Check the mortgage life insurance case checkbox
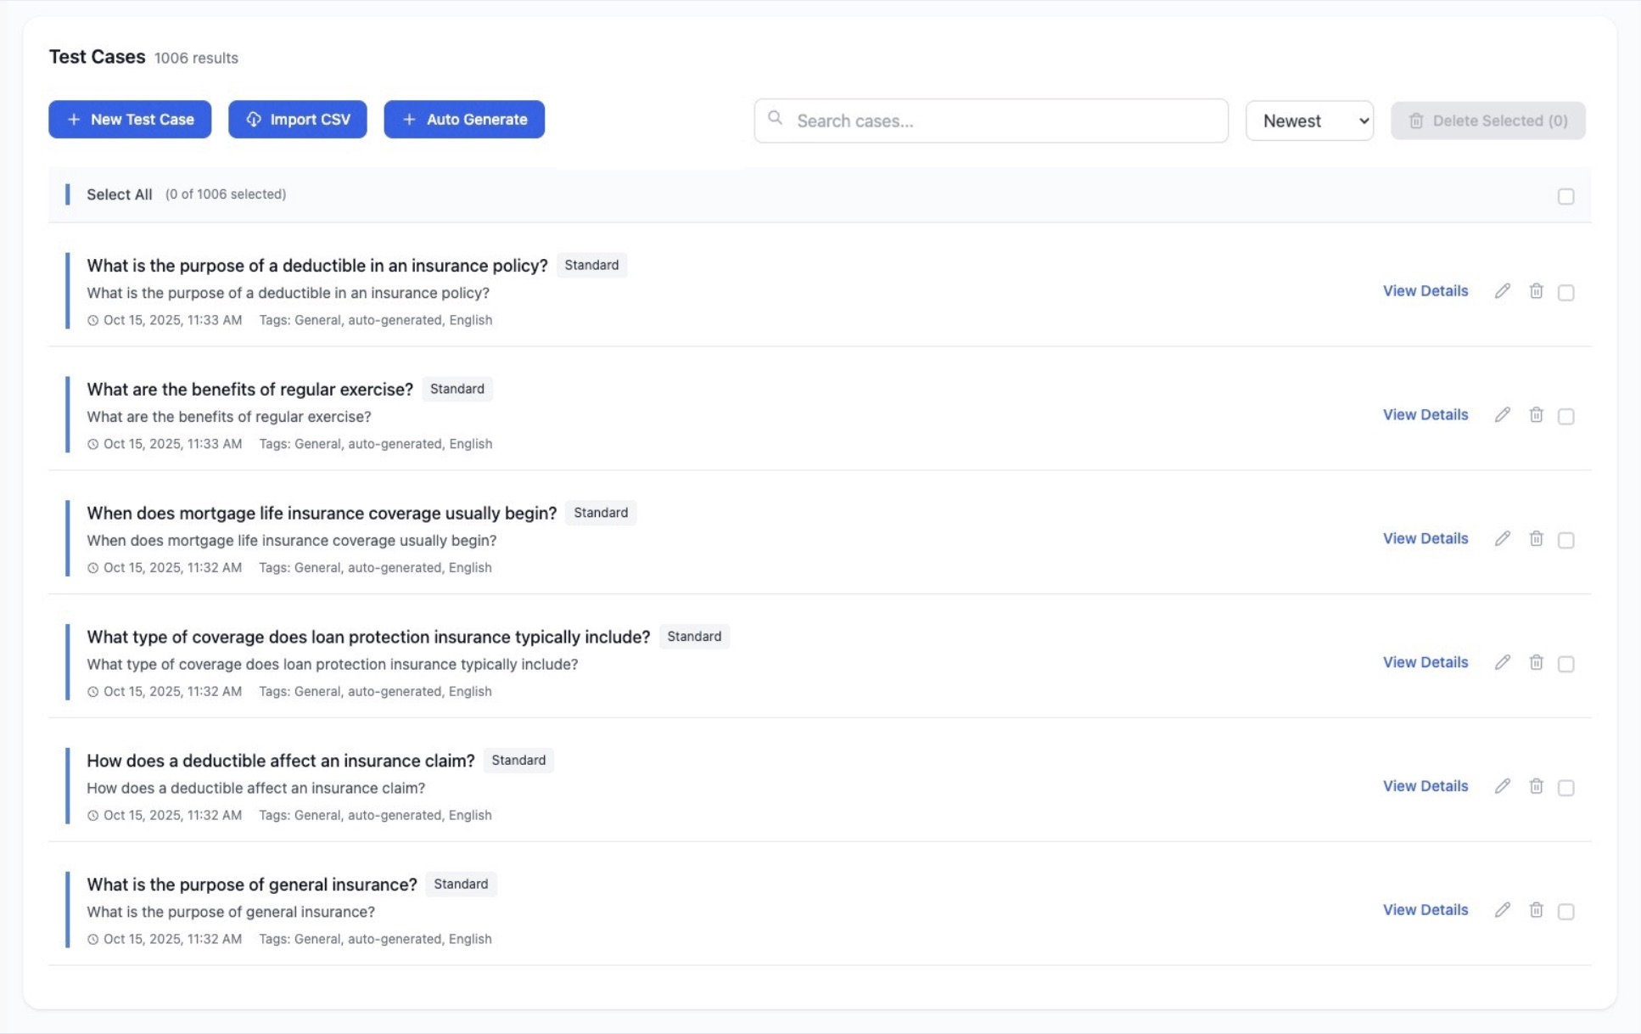This screenshot has height=1034, width=1641. pos(1565,540)
